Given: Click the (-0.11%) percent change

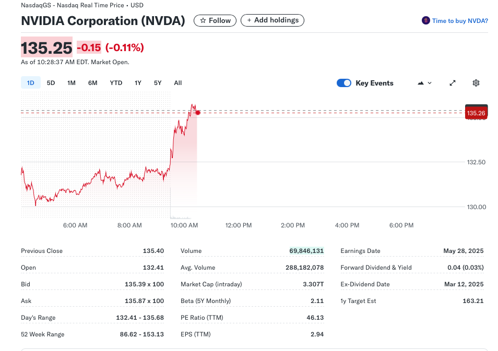Looking at the screenshot, I should point(124,47).
